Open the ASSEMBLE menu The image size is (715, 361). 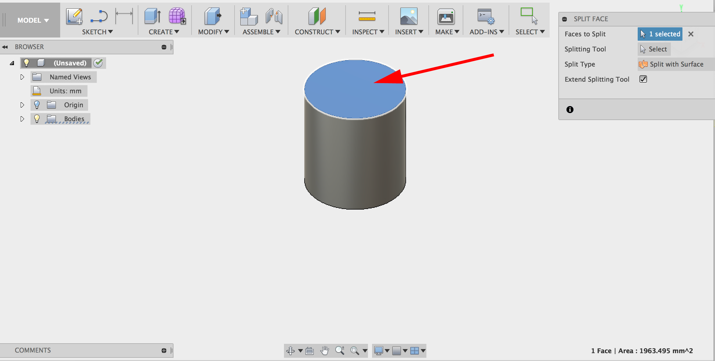coord(261,32)
